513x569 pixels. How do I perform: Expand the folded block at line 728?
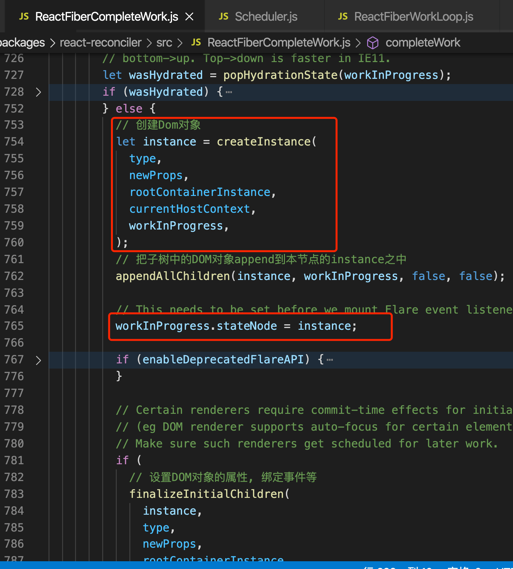pos(38,92)
